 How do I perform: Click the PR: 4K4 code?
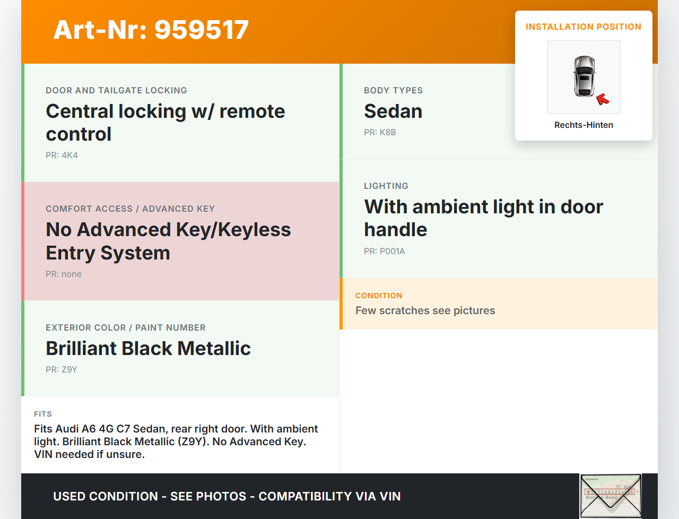click(62, 155)
